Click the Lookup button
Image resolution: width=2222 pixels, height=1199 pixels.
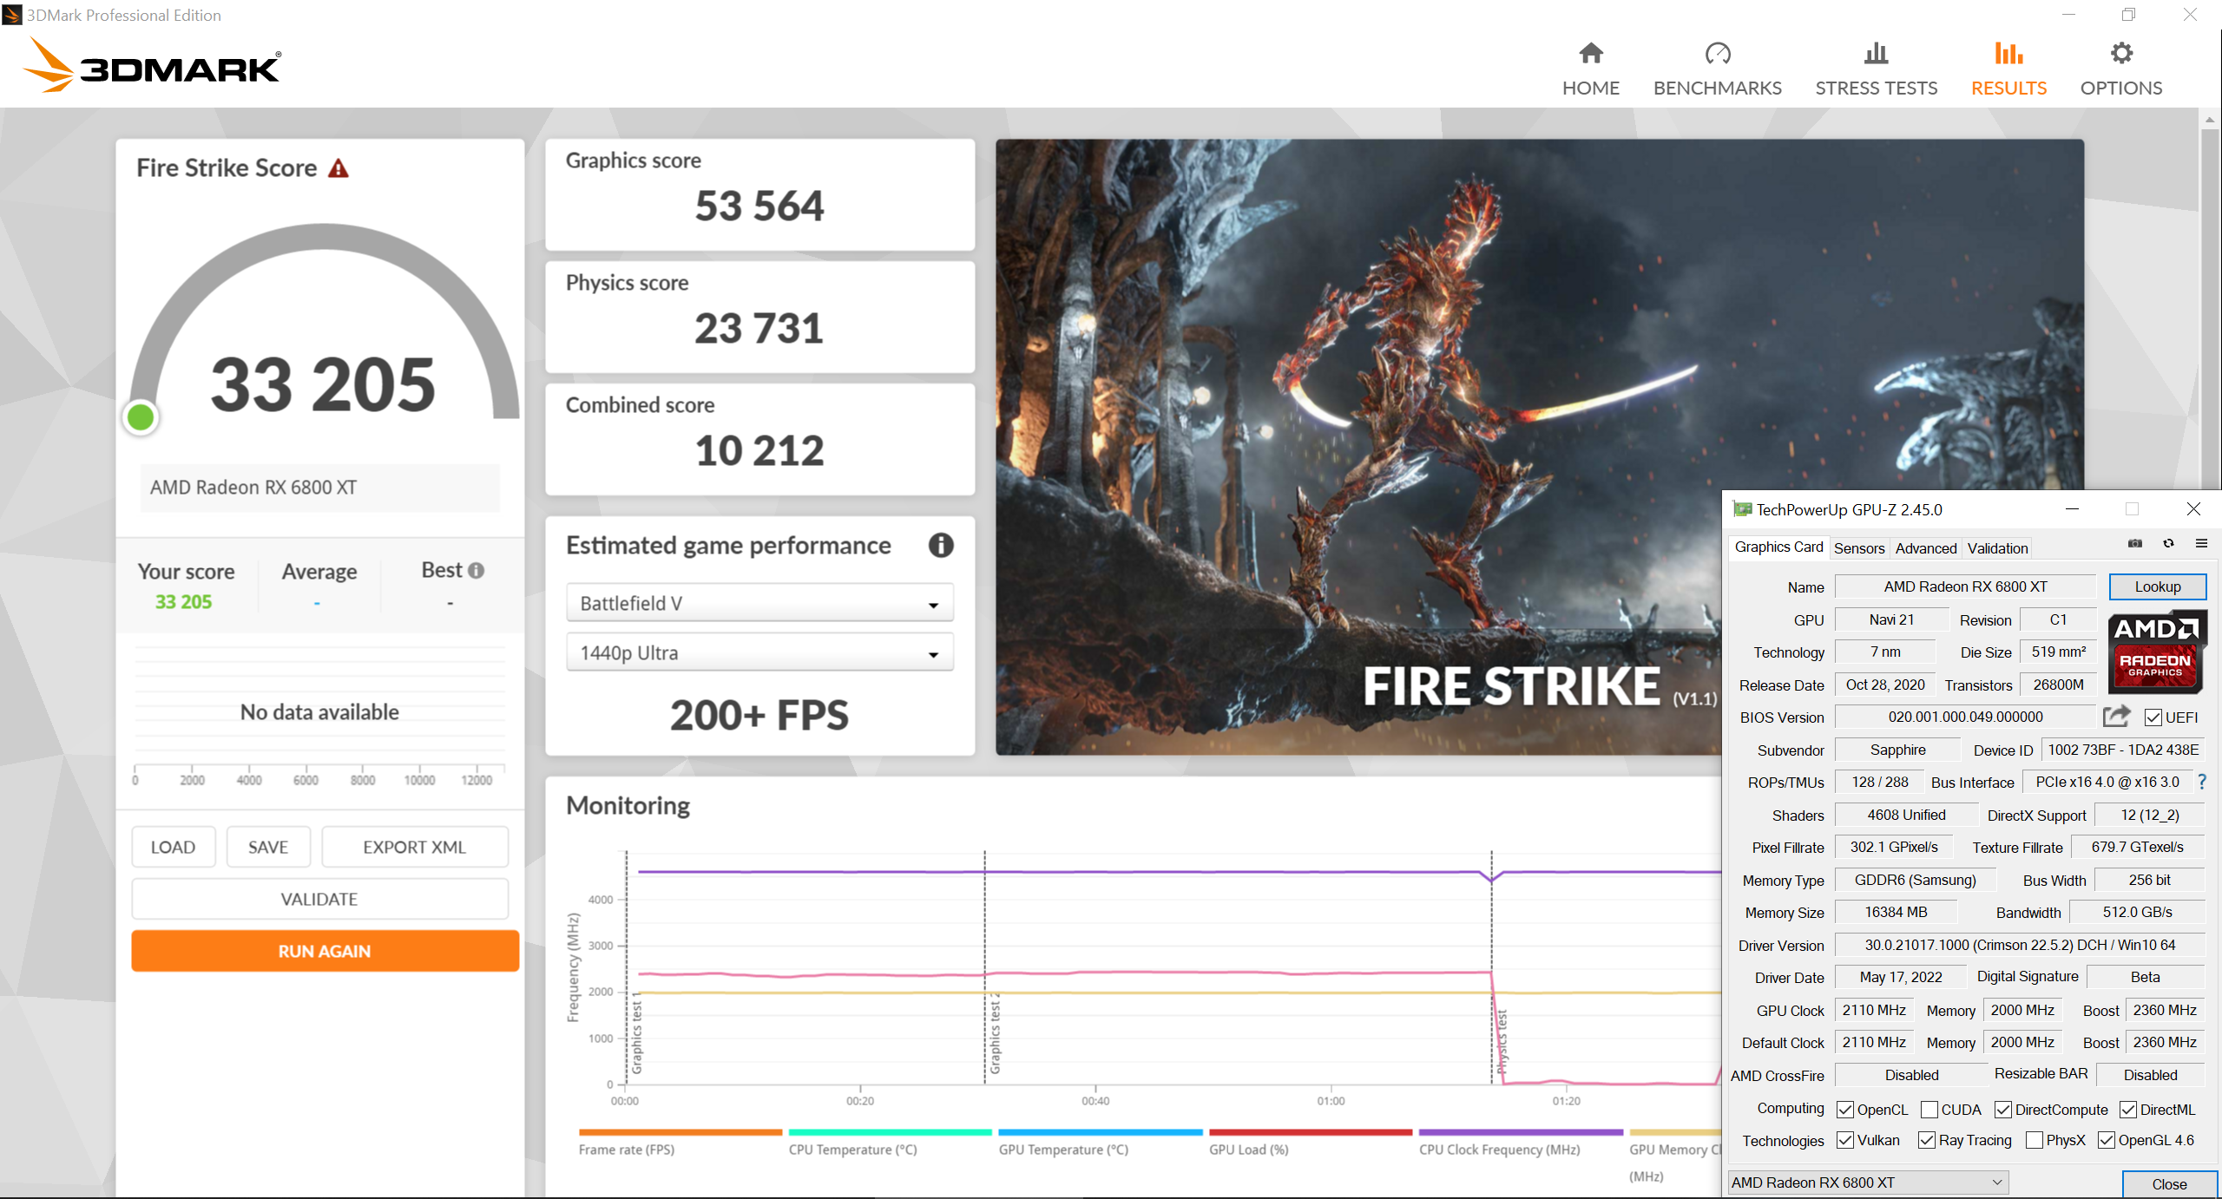pos(2157,586)
